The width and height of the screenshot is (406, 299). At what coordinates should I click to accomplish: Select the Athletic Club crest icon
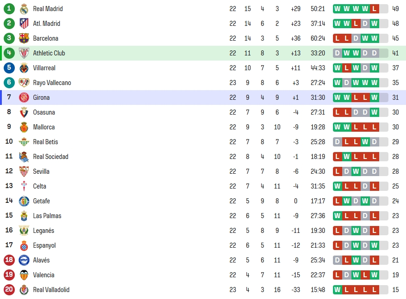pos(24,53)
